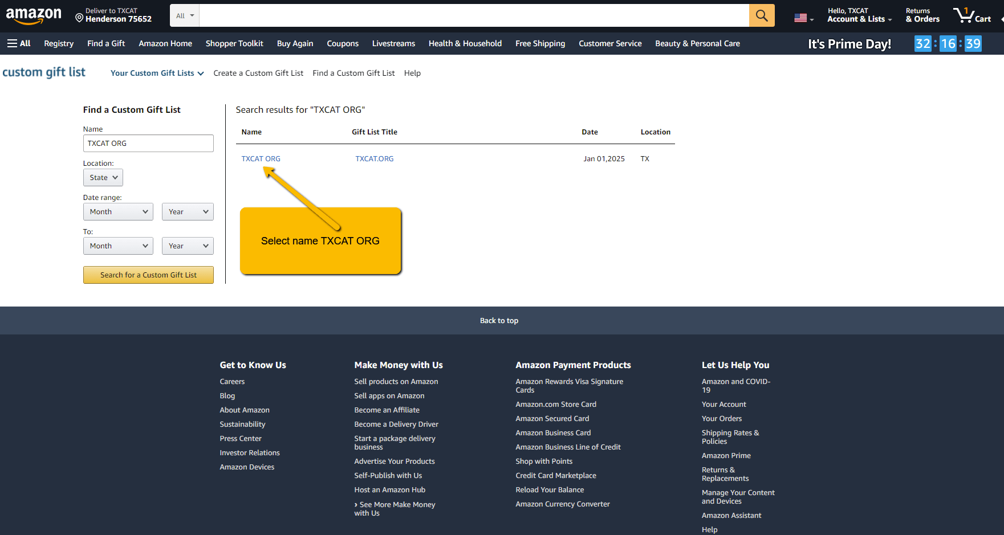
Task: Open Amazon Home navigation item
Action: point(165,43)
